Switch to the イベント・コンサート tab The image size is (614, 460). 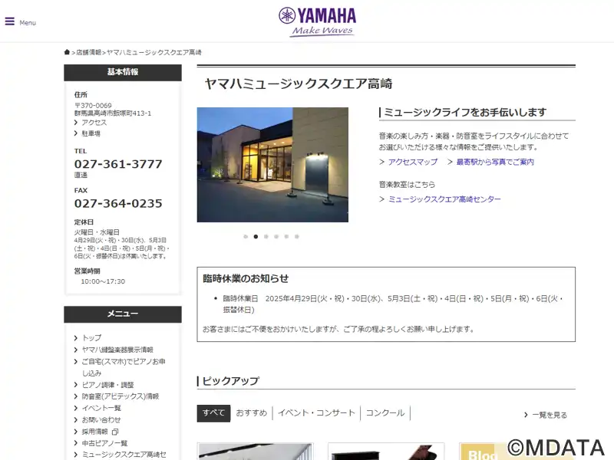pos(316,413)
